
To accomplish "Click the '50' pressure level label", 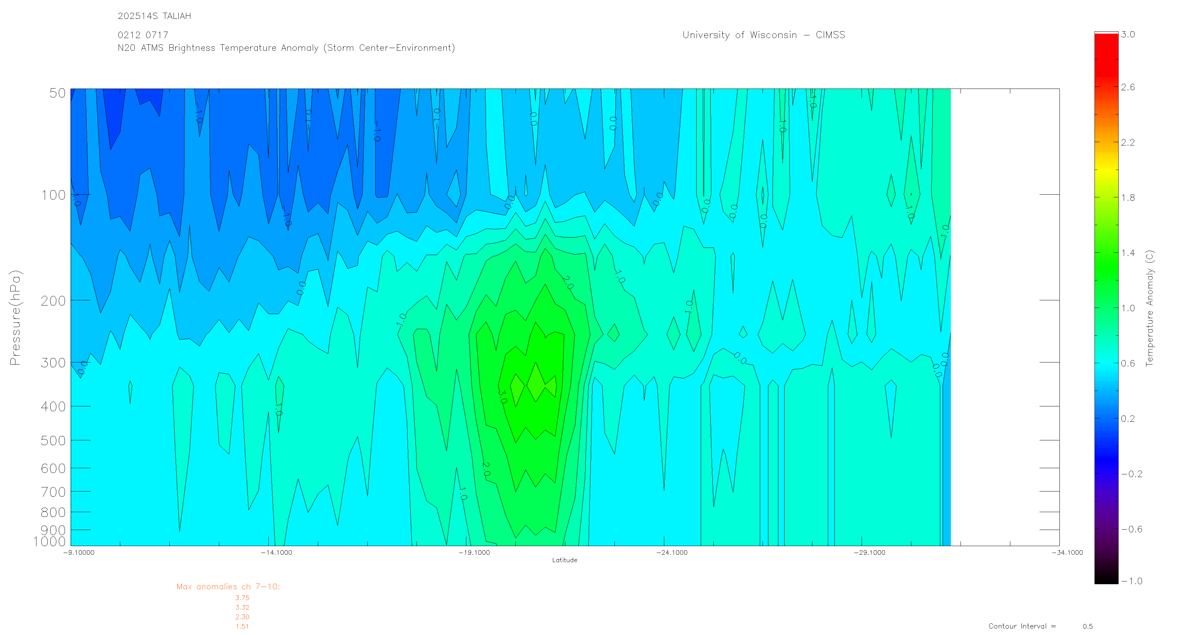I will tap(57, 93).
